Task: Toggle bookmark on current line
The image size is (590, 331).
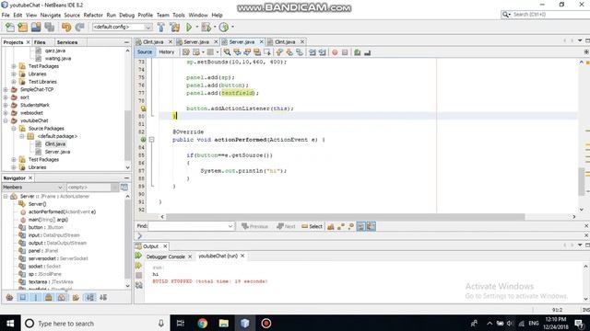Action: coord(300,52)
